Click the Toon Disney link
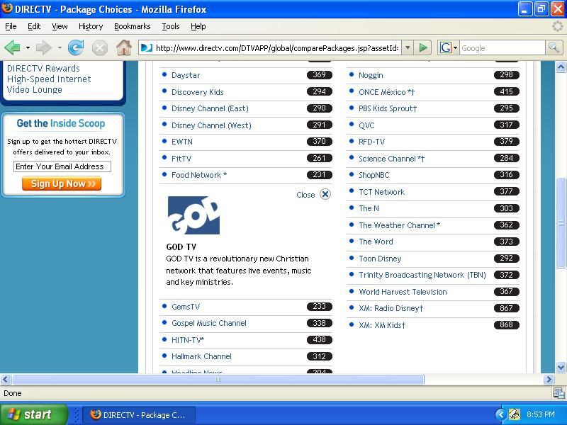Image resolution: width=567 pixels, height=425 pixels. (380, 259)
